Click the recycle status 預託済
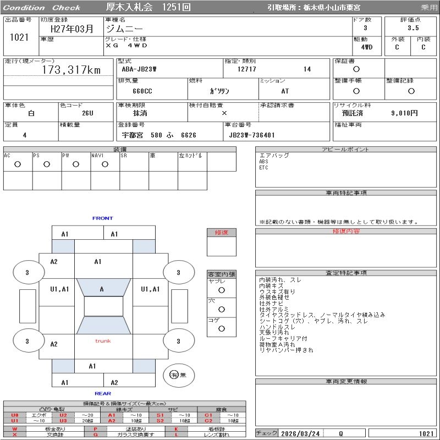The image size is (440, 440). pyautogui.click(x=353, y=113)
